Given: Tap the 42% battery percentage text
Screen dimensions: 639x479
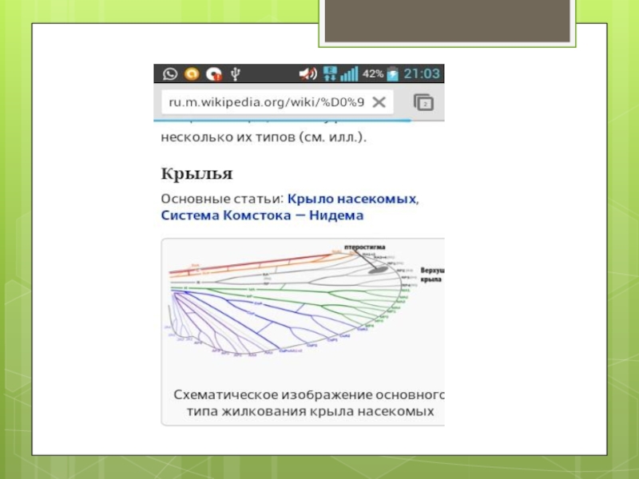Looking at the screenshot, I should tap(373, 73).
